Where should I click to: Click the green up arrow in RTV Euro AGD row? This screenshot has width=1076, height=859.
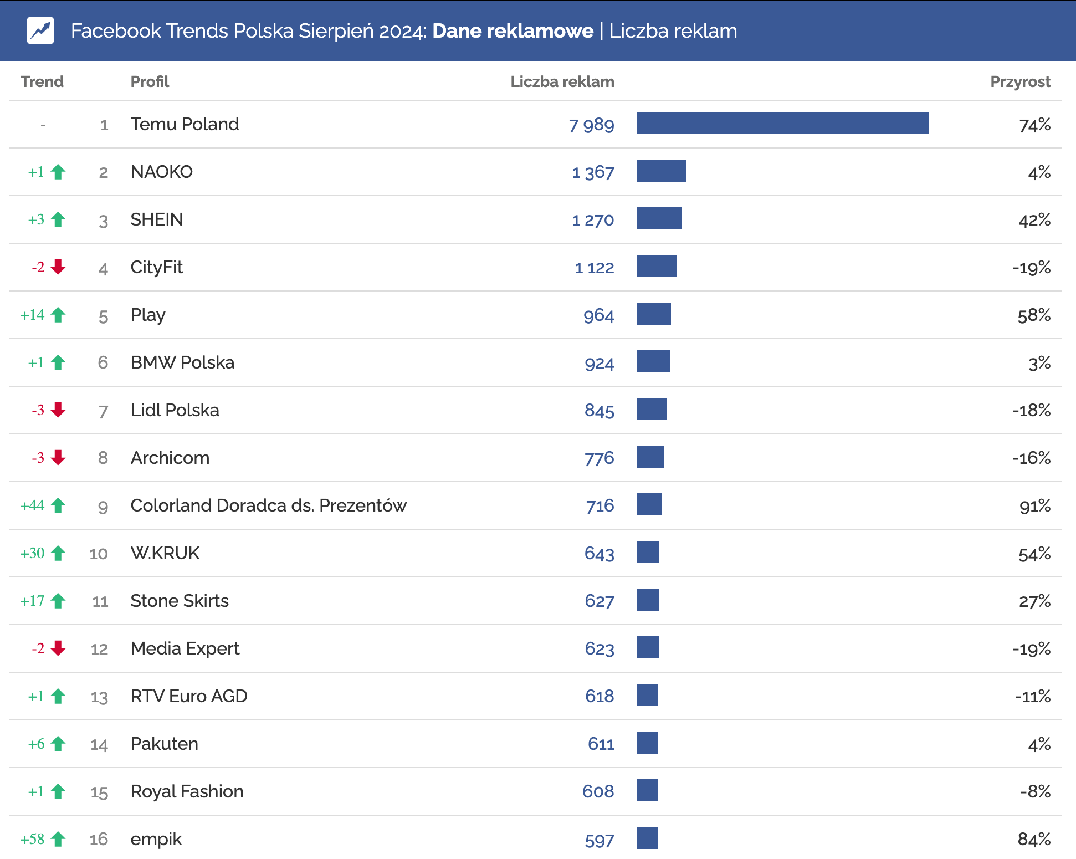tap(58, 696)
